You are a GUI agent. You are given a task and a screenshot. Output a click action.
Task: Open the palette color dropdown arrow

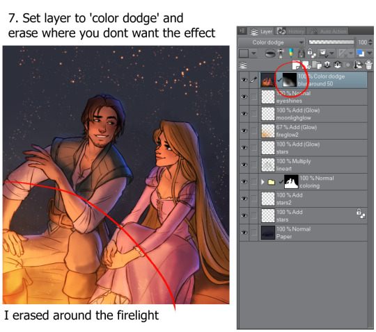tap(253, 53)
